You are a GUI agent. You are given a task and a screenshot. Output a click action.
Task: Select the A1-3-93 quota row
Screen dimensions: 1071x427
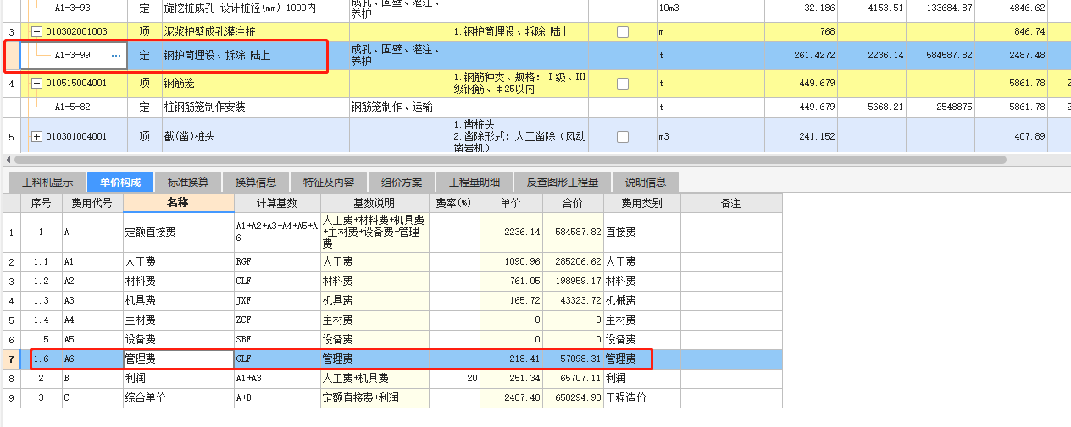(x=535, y=8)
